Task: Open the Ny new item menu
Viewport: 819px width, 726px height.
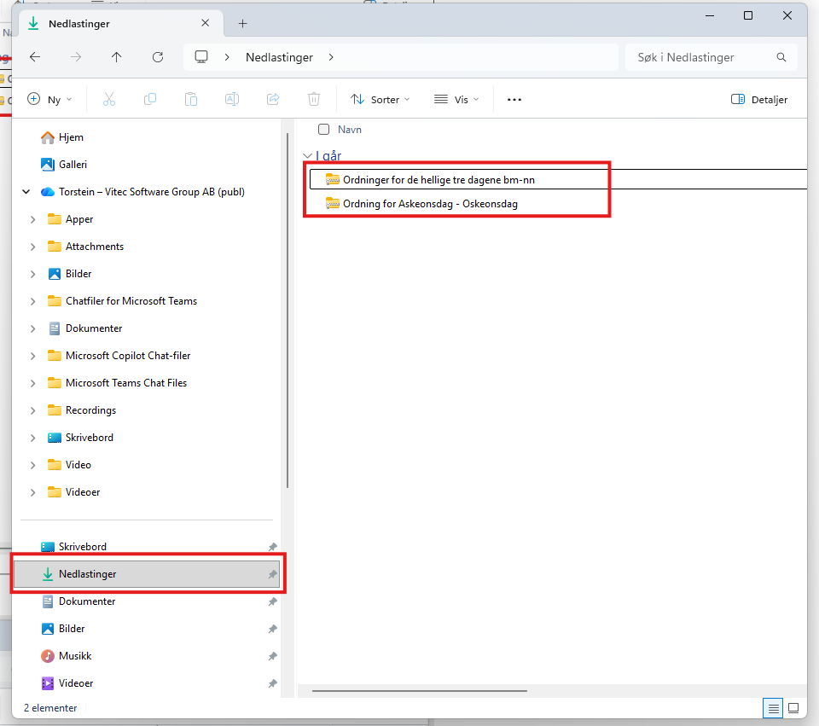Action: (x=49, y=99)
